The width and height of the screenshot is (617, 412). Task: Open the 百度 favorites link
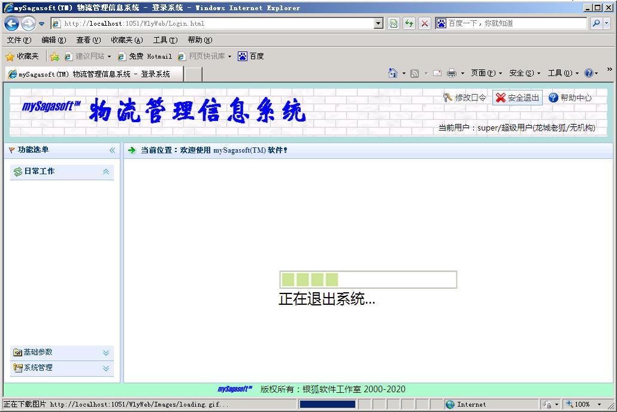click(251, 57)
